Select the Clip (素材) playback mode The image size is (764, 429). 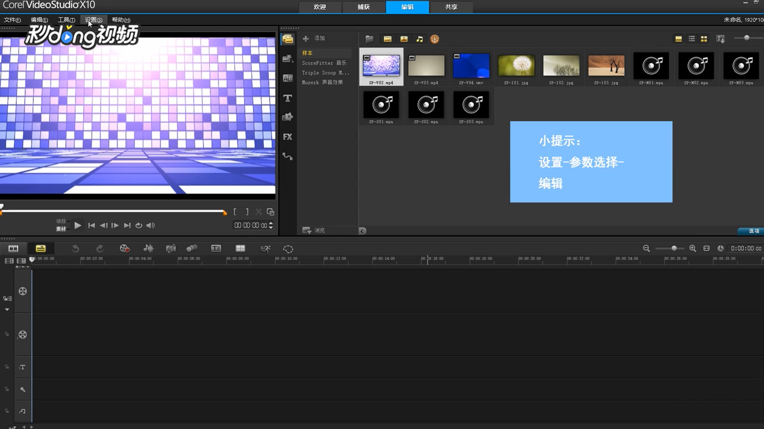(x=61, y=229)
